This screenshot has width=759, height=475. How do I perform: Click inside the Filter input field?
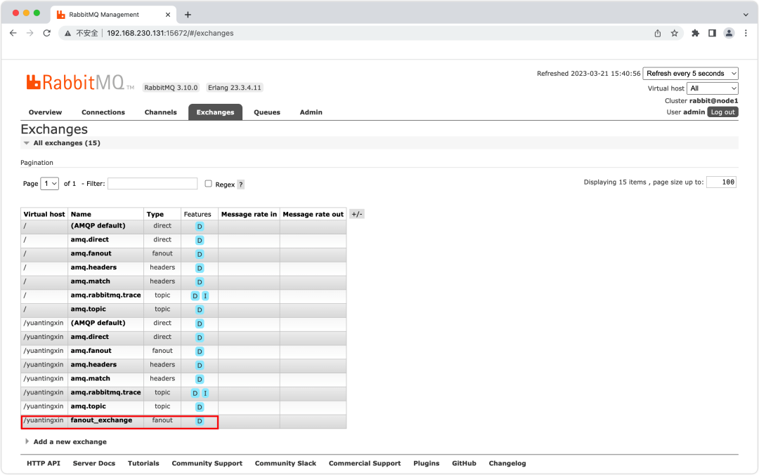click(152, 183)
